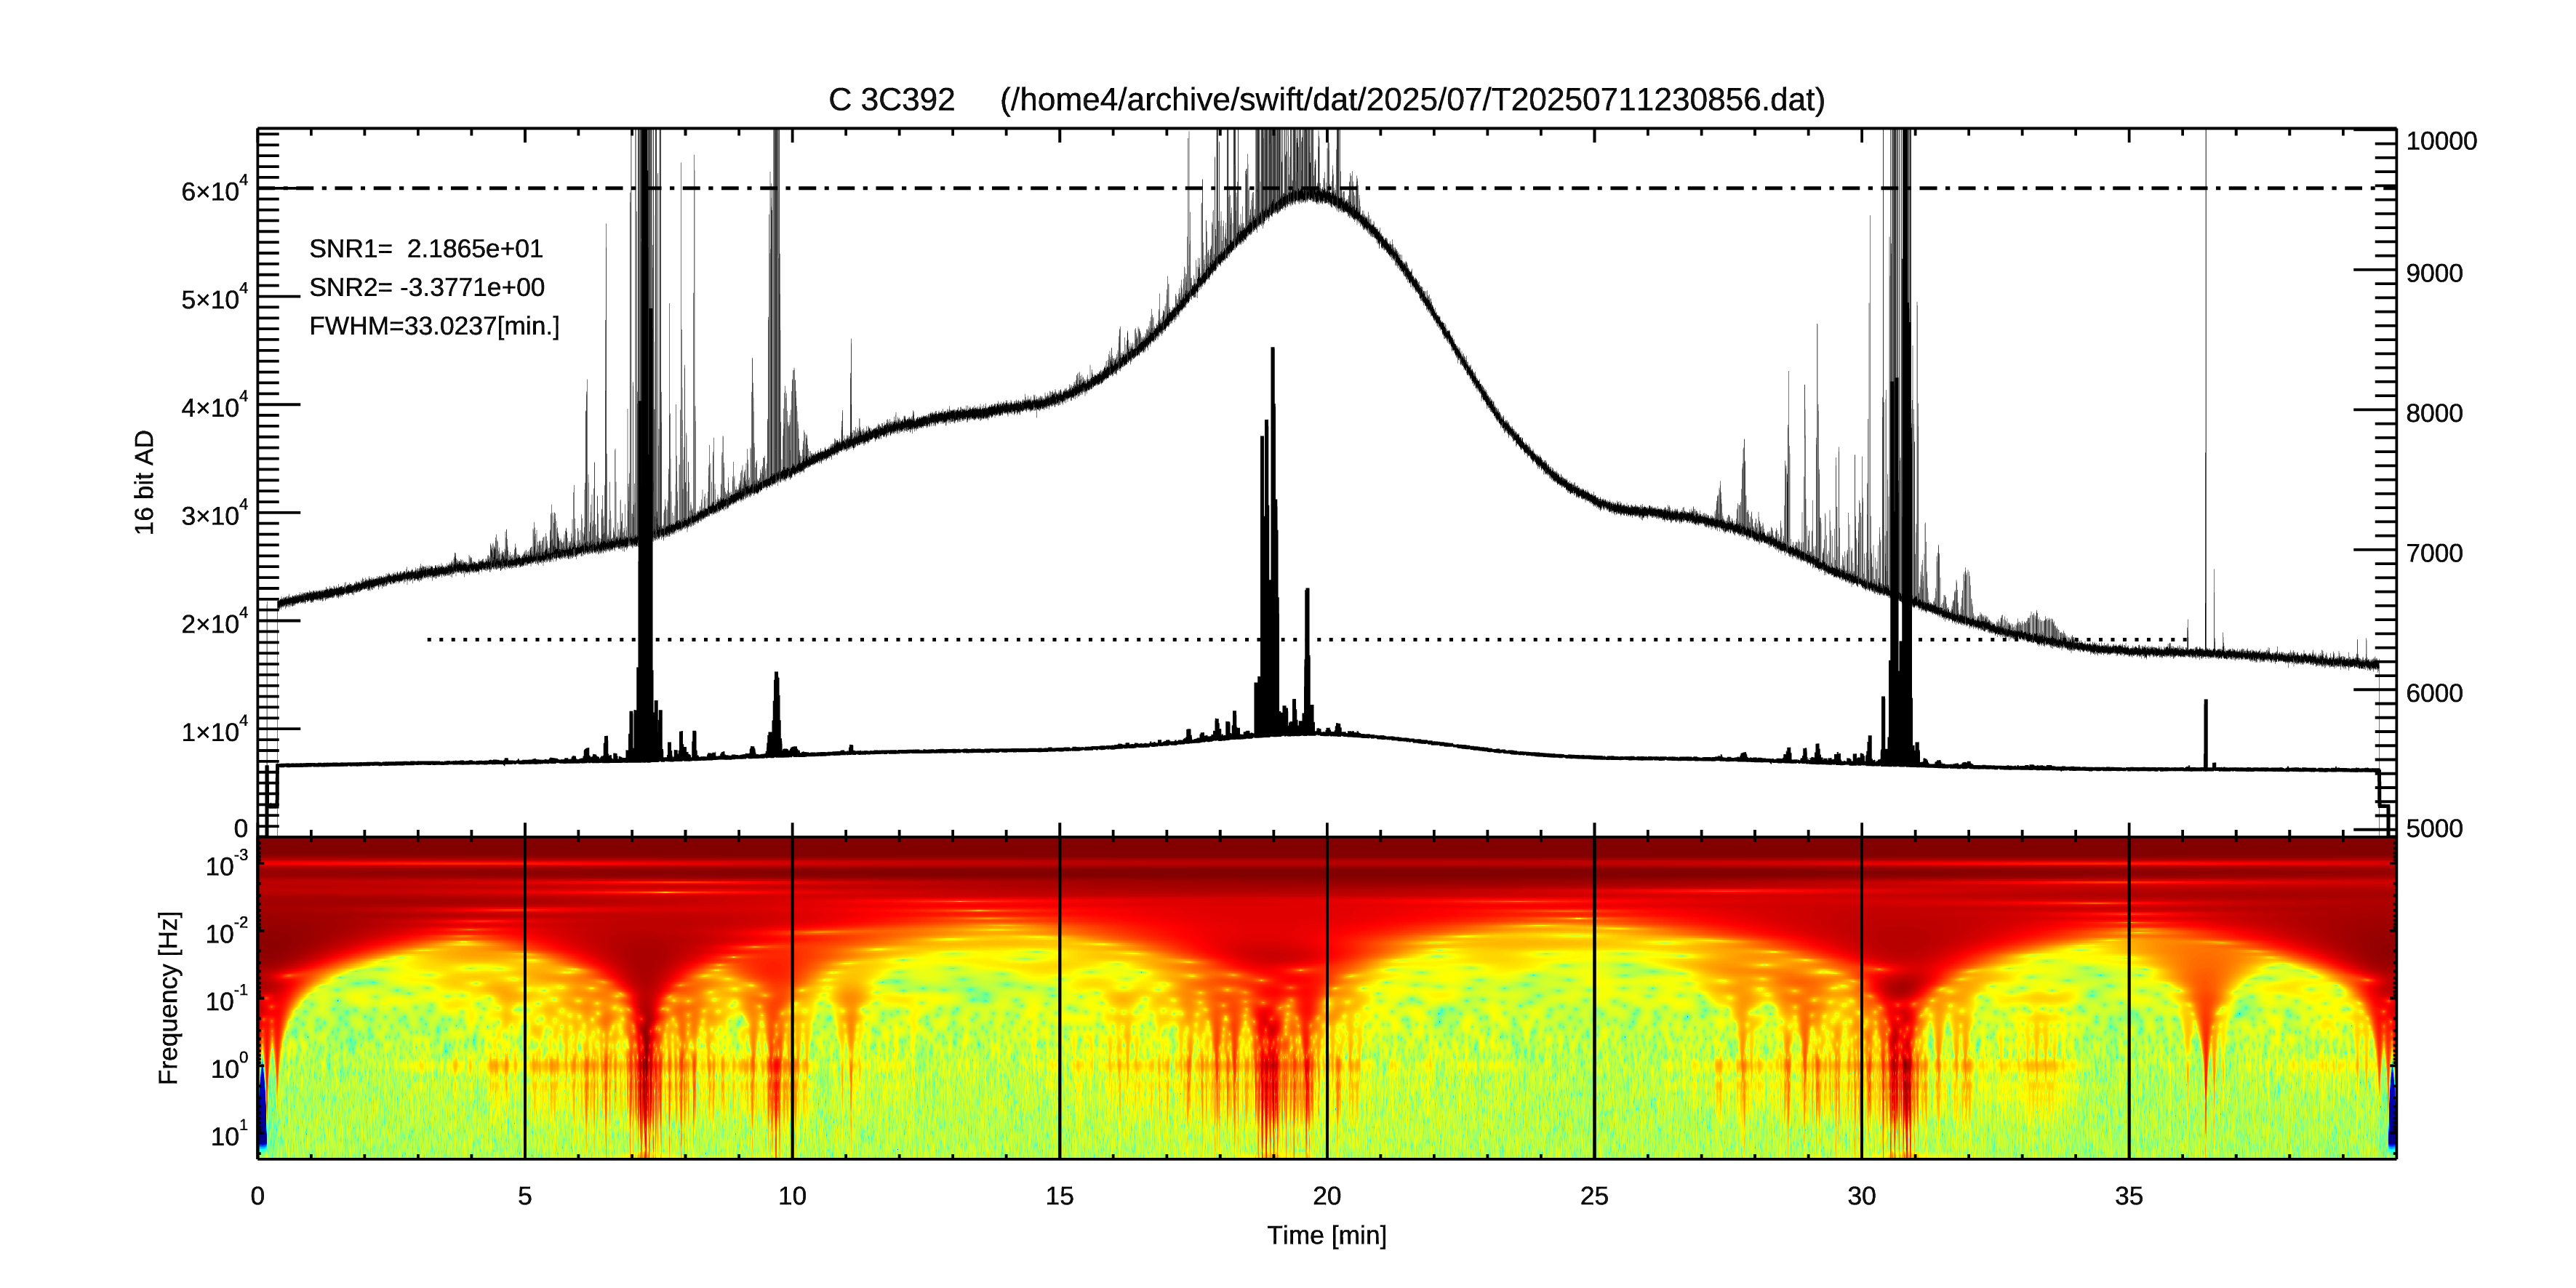Click the 'Time [min]' x-axis label

(x=1327, y=1236)
